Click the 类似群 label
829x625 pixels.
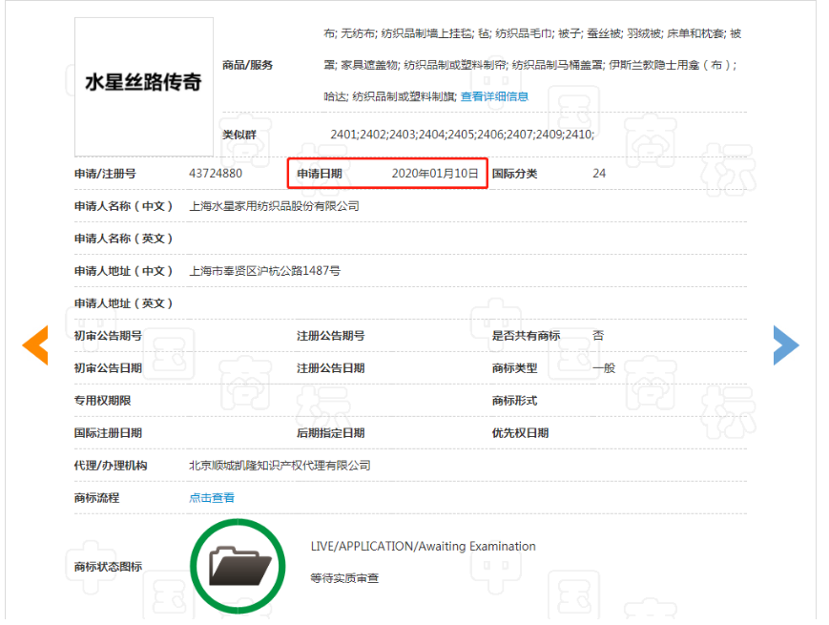click(239, 135)
